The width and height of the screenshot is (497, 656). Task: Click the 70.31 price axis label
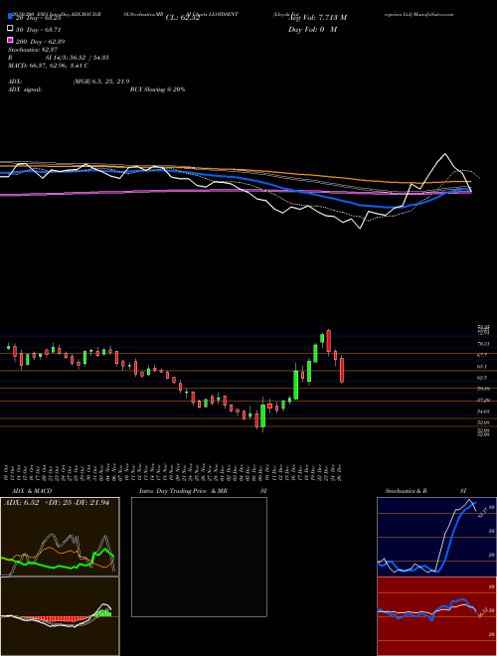(483, 344)
